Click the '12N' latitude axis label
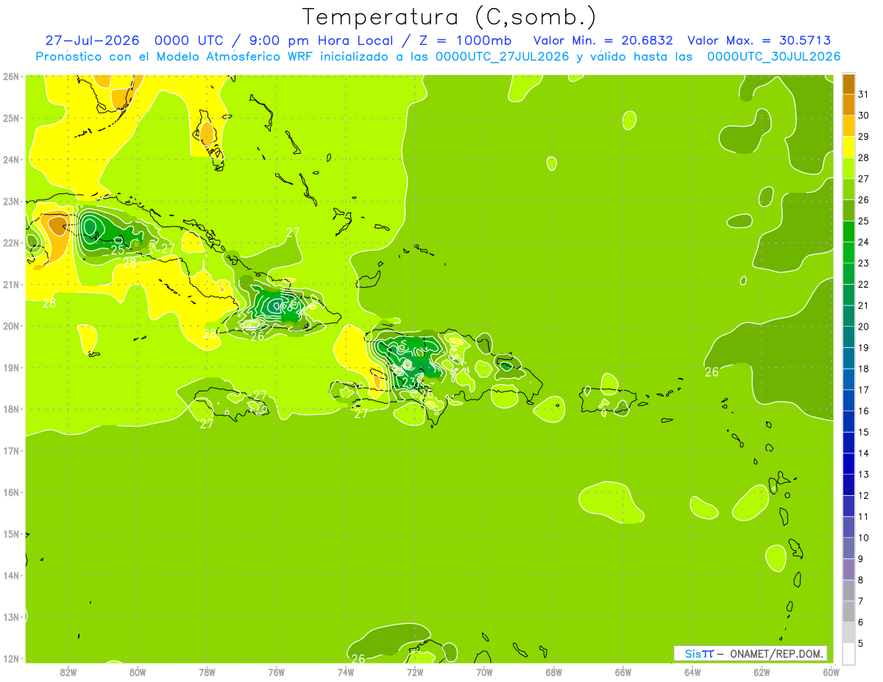The width and height of the screenshot is (883, 682). click(x=10, y=658)
